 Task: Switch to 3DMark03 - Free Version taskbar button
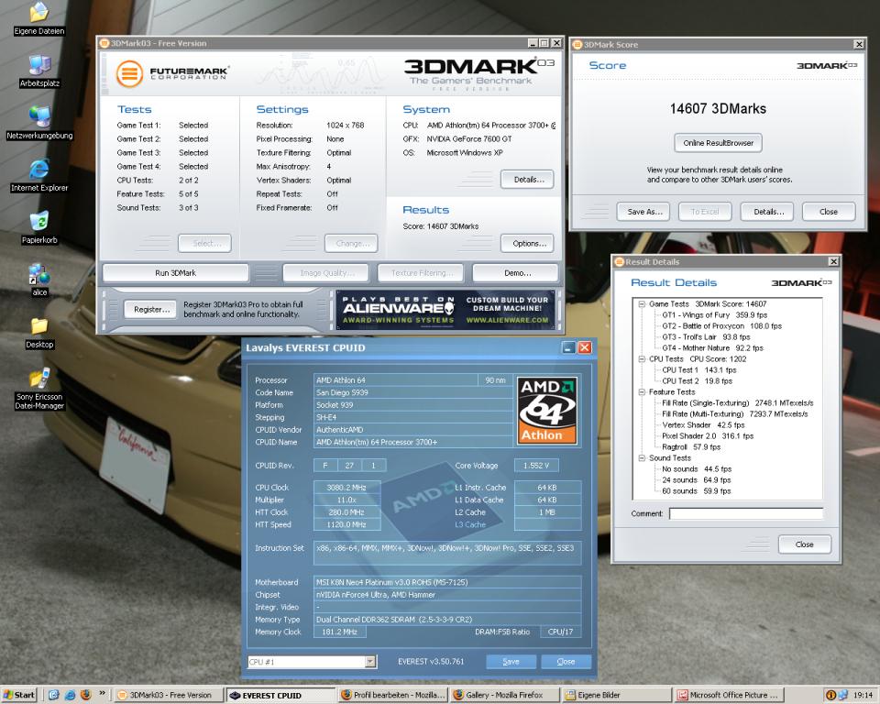170,695
